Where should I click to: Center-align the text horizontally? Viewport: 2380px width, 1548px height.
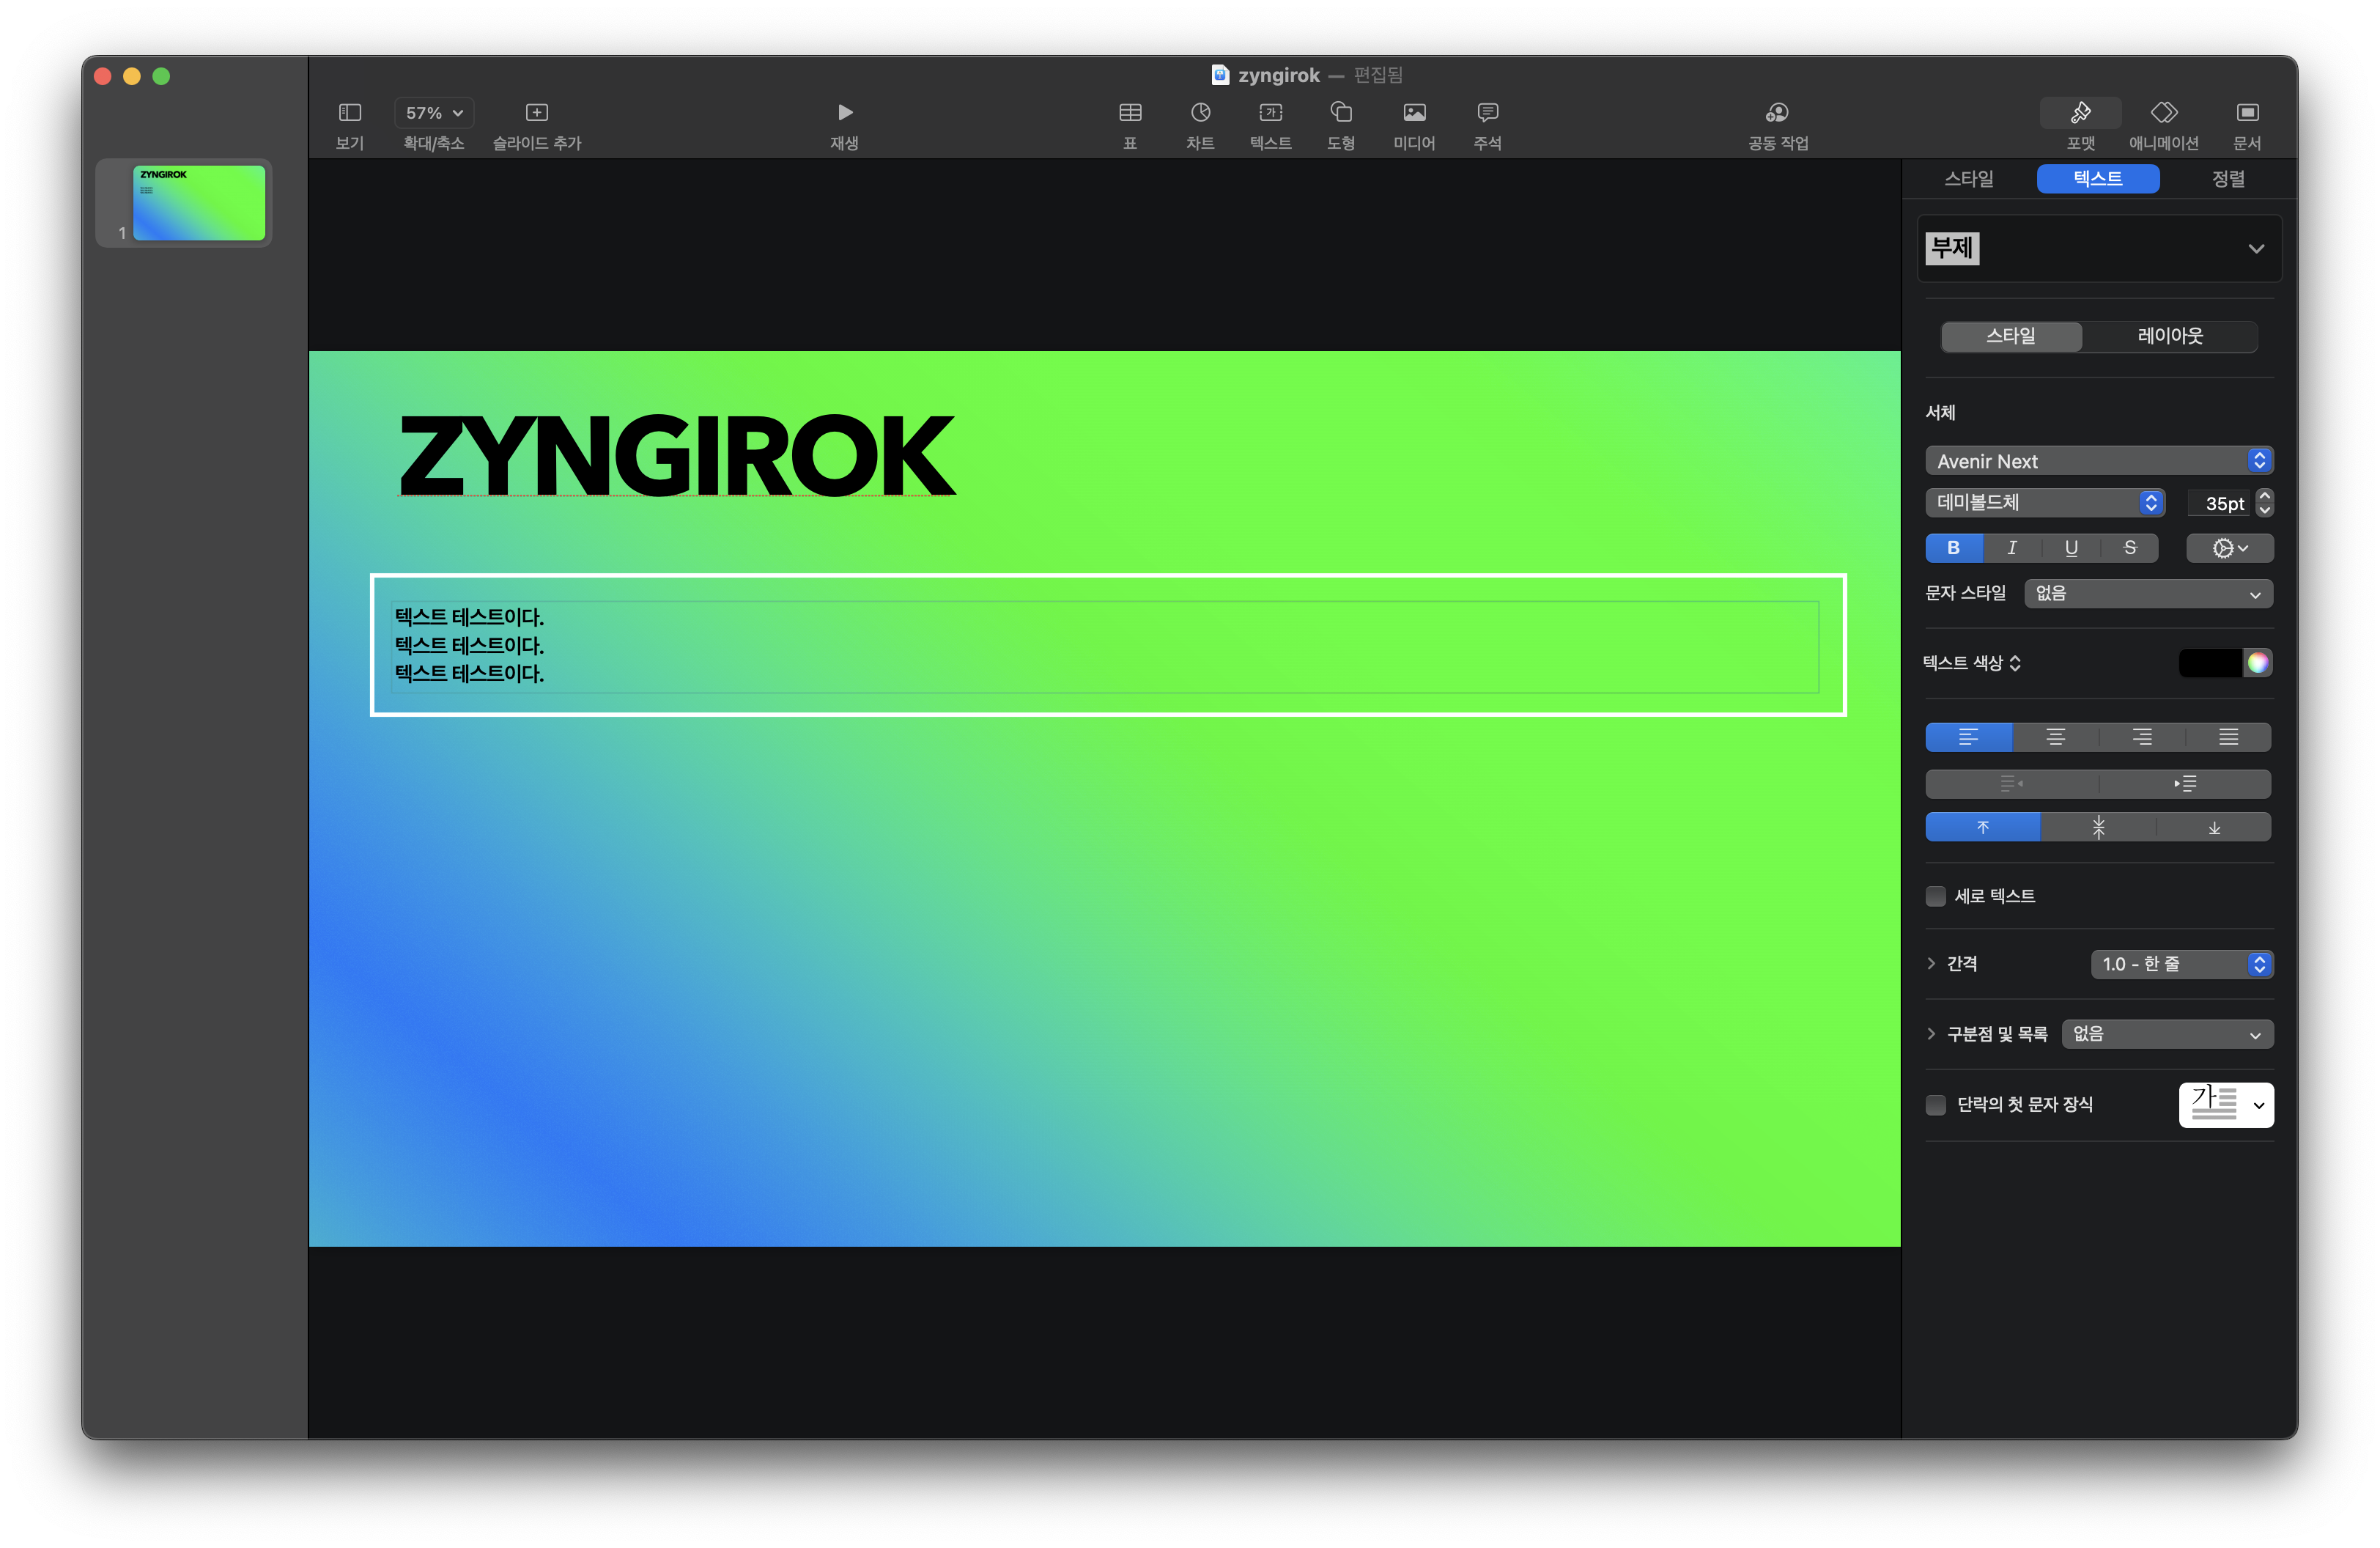click(x=2055, y=737)
